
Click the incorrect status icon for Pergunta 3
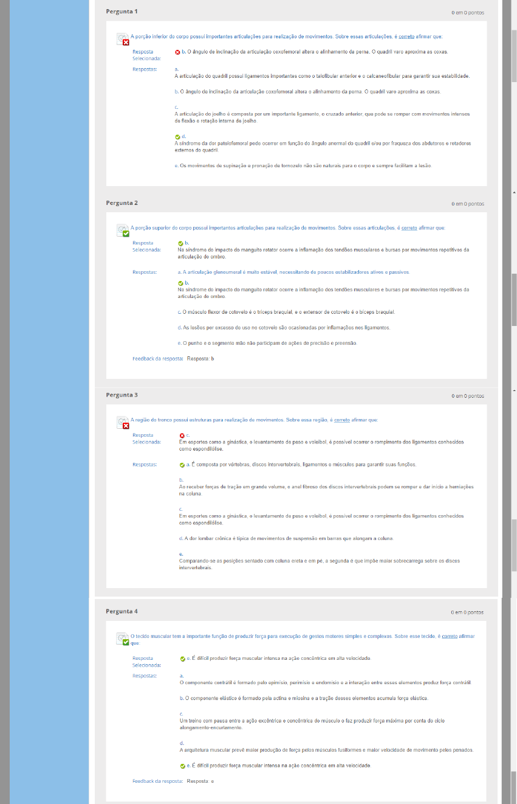click(x=123, y=423)
